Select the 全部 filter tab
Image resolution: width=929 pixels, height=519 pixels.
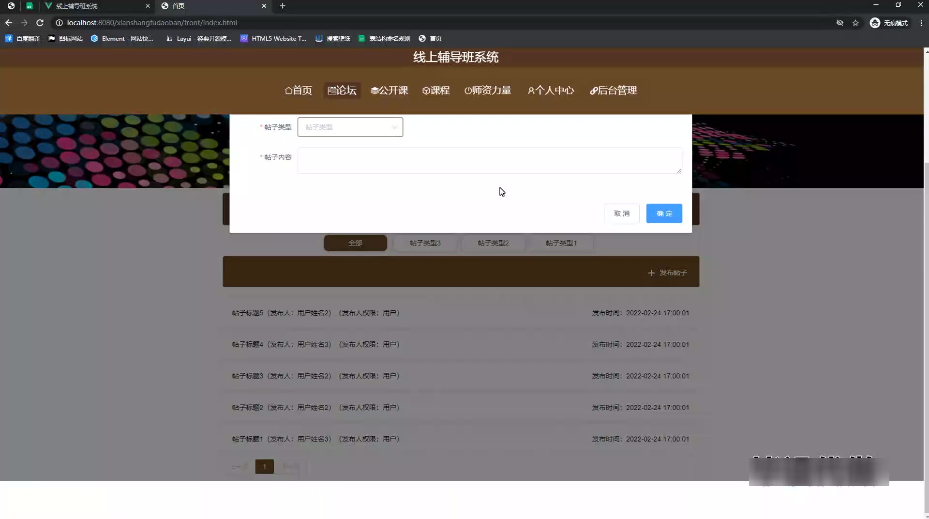coord(355,243)
